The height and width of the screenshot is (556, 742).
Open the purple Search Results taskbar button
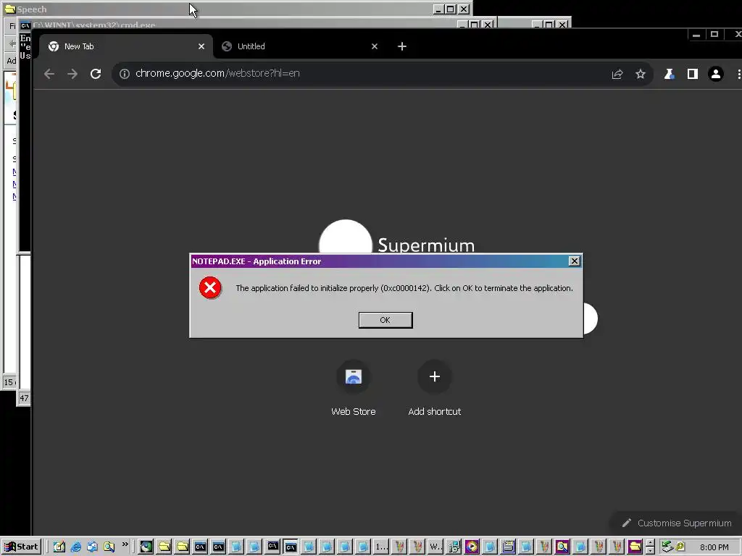(562, 547)
